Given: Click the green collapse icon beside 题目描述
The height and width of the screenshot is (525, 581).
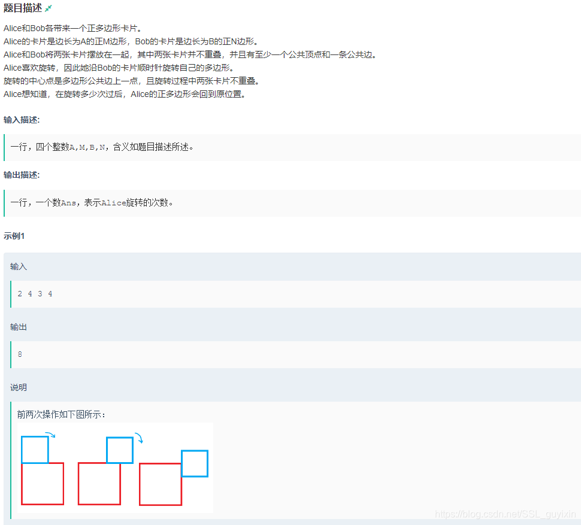Looking at the screenshot, I should [x=48, y=8].
